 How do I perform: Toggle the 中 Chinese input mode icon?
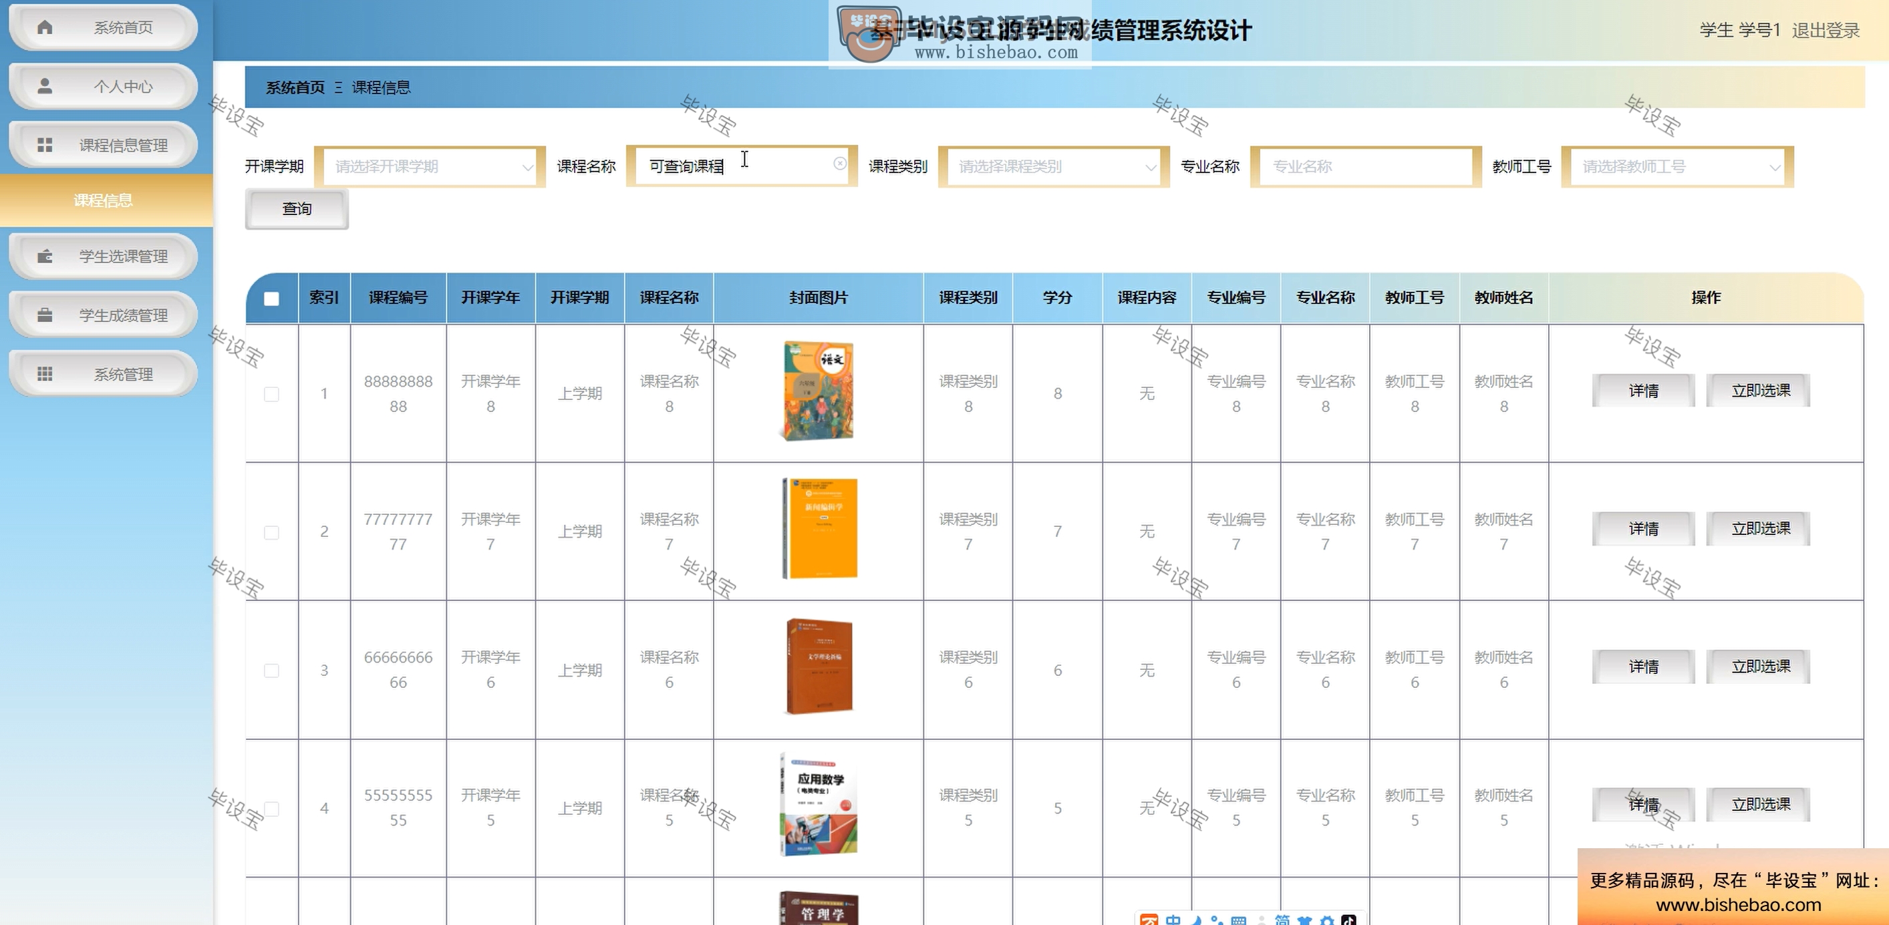[x=1173, y=920]
